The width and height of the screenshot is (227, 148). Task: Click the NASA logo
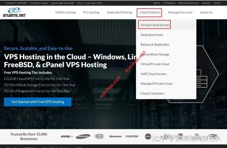pos(148,136)
